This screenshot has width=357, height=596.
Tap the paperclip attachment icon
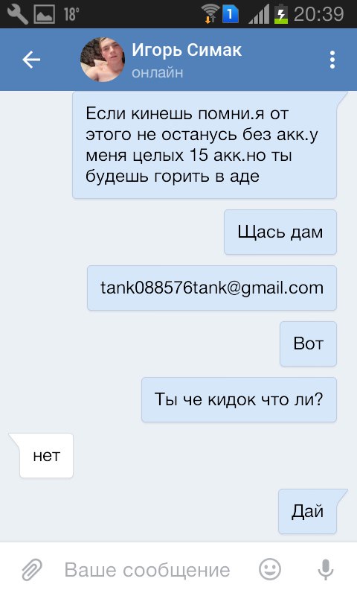(x=32, y=570)
